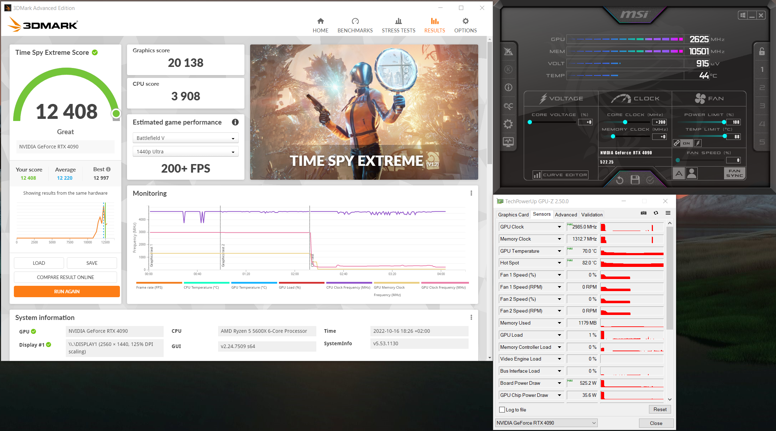Open the GPU Clock sensor dropdown arrow

point(559,227)
